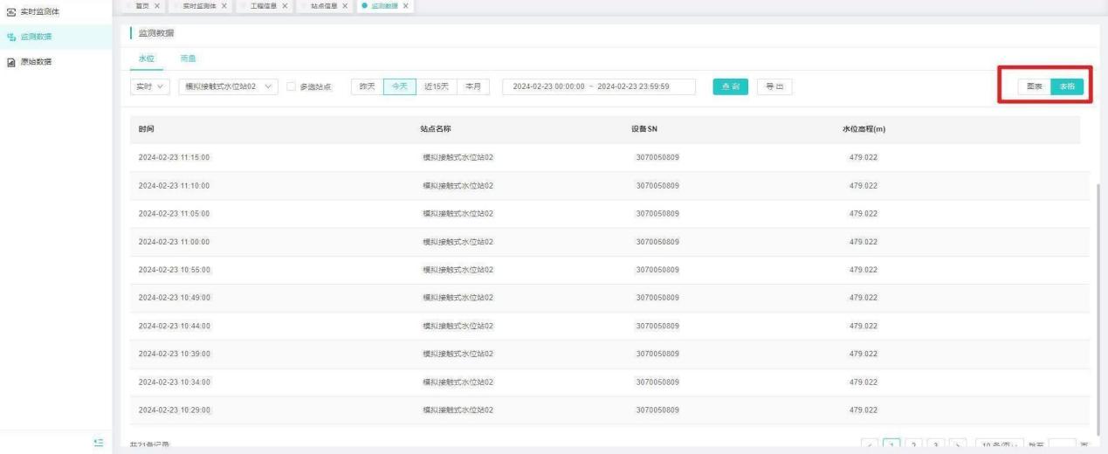
Task: Close the 监测数据 tab
Action: click(x=406, y=6)
